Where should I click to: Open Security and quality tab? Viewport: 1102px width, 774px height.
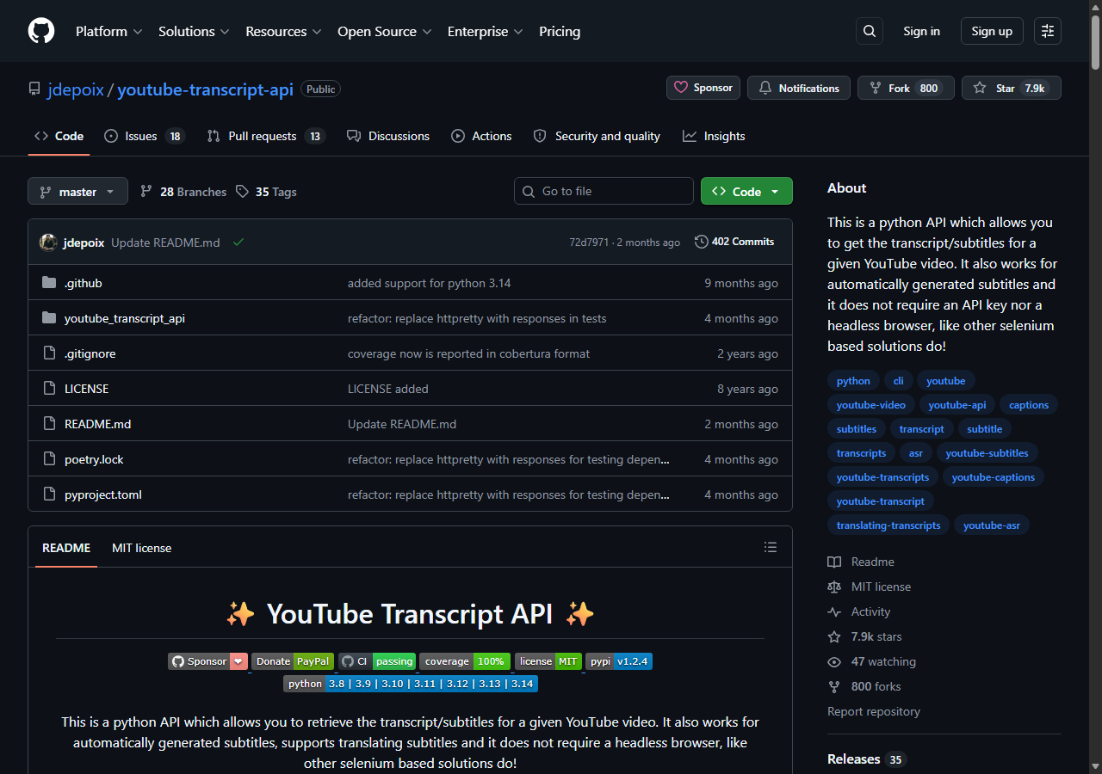597,136
